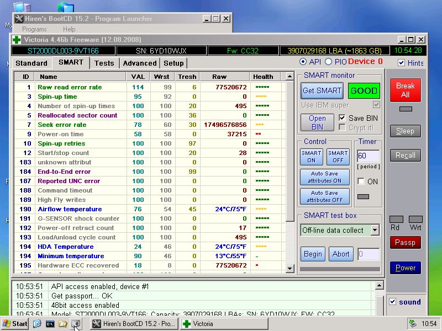
Task: Open the Off-line data collect dropdown
Action: [375, 230]
